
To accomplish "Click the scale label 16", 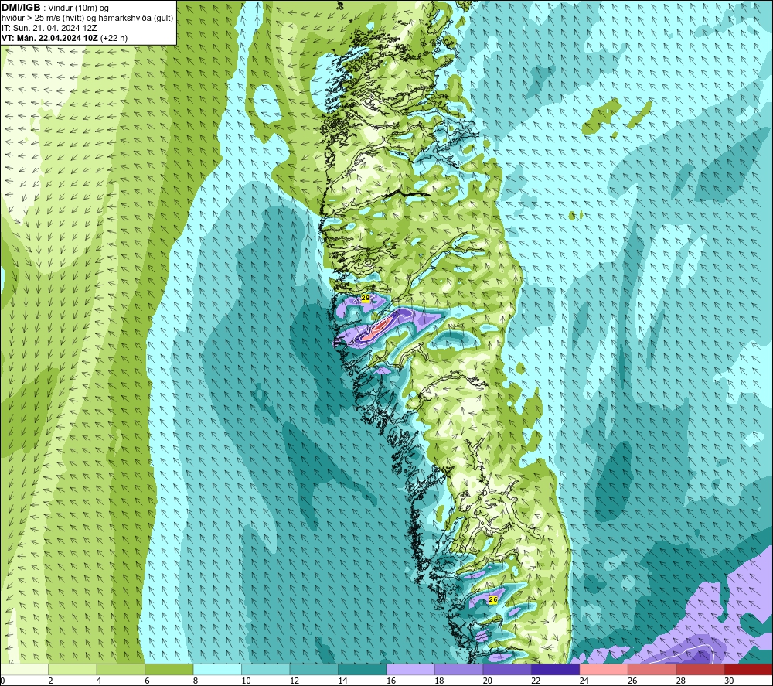I will click(391, 681).
